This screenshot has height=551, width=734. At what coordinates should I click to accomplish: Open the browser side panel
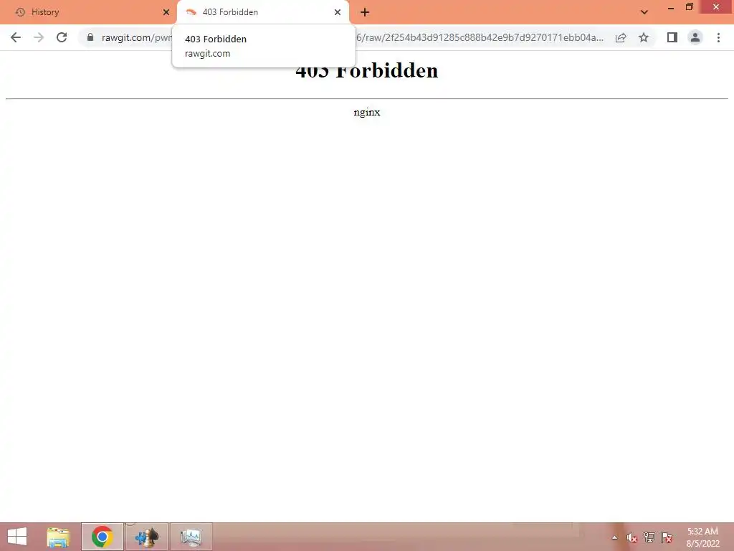672,37
